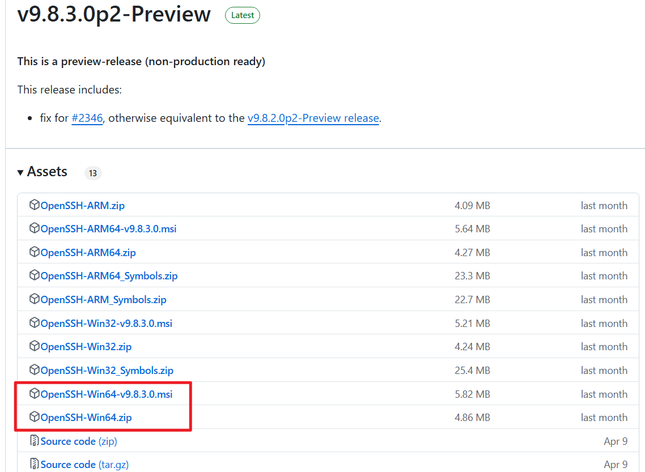Click 'last month' date of OpenSSH-Win64.zip
Image resolution: width=645 pixels, height=472 pixels.
604,418
